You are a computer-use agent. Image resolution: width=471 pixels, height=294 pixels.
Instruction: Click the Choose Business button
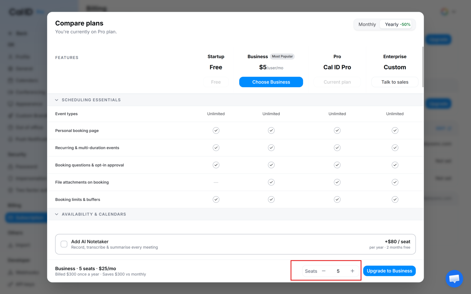click(x=271, y=82)
